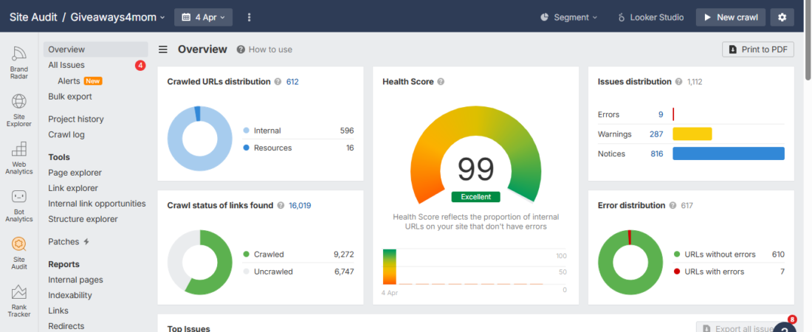812x332 pixels.
Task: Click the 612 crawled URLs count link
Action: 292,82
